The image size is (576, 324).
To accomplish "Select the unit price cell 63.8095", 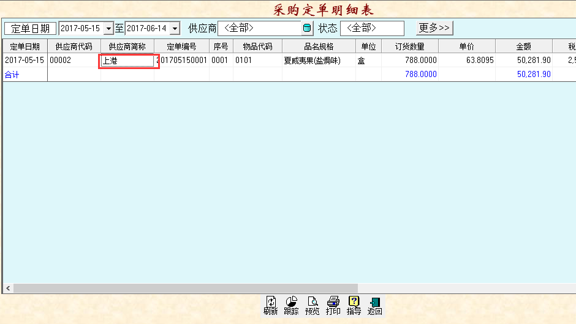I will [467, 60].
